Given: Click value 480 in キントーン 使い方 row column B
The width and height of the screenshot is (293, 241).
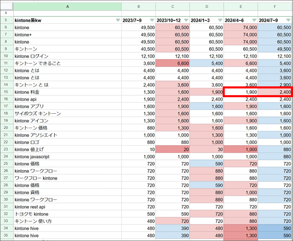Looking at the screenshot, I should [x=139, y=221].
